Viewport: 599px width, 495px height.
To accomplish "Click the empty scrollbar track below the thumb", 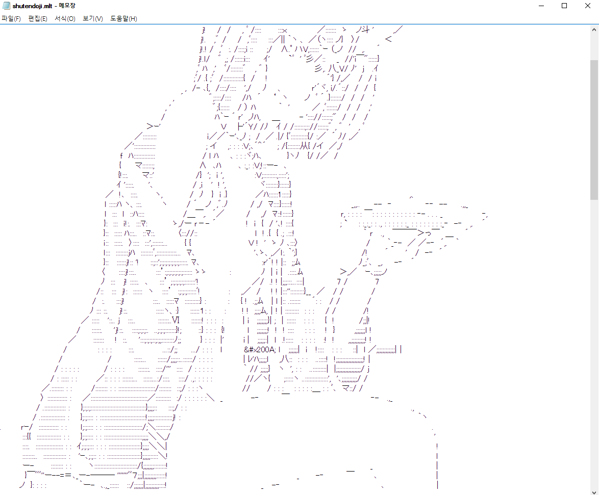I will coord(594,331).
